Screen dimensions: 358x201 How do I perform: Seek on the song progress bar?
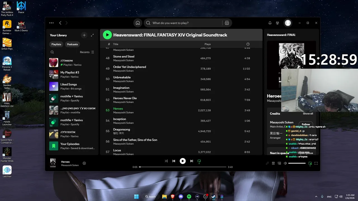pyautogui.click(x=183, y=167)
